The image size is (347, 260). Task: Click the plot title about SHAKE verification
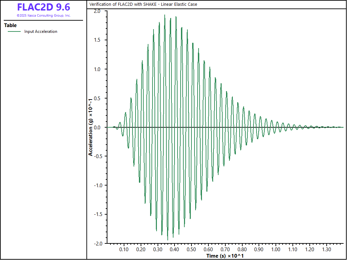point(143,4)
